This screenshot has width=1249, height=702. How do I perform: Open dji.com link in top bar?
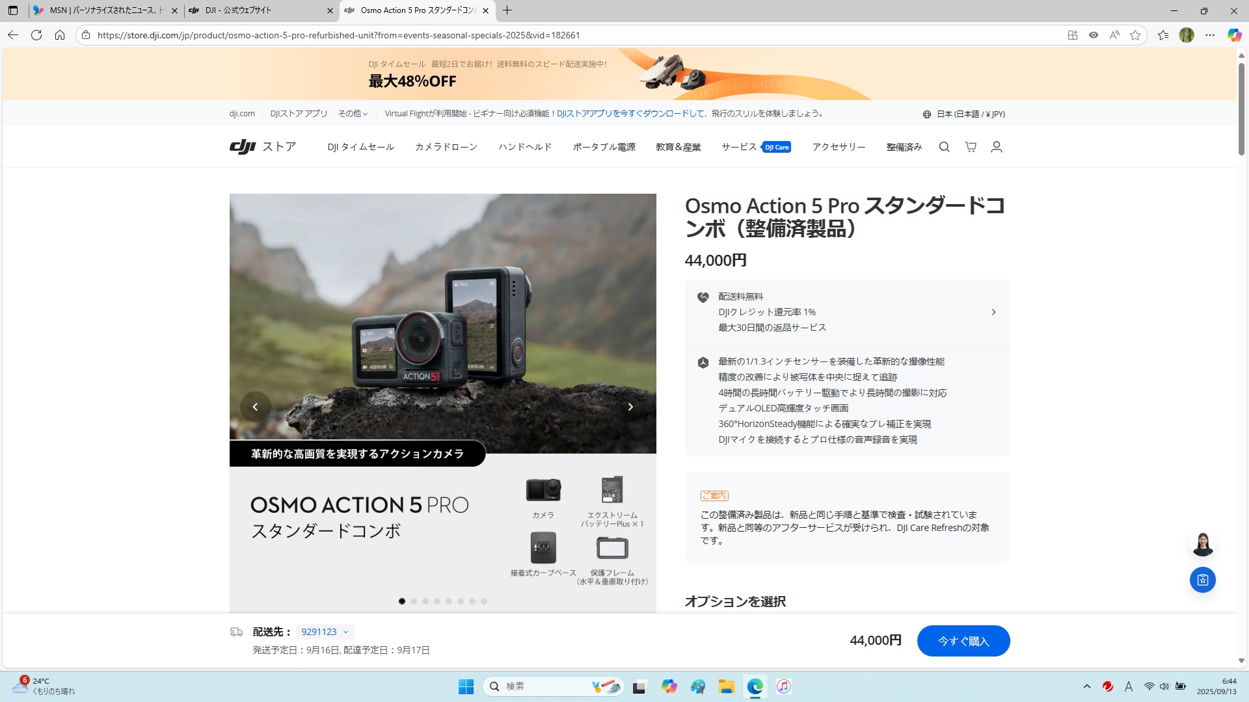pos(242,114)
